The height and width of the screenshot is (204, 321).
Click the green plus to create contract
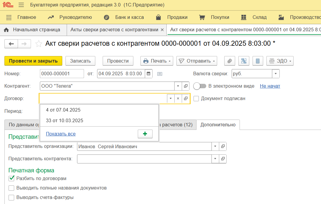[145, 134]
